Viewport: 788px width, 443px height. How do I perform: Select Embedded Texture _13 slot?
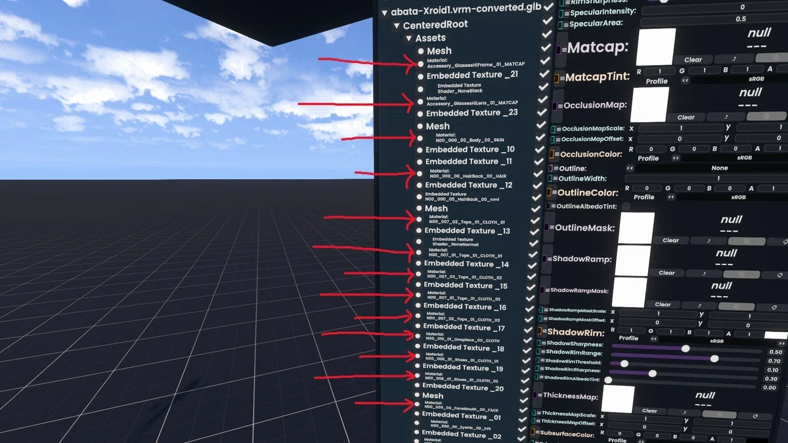pyautogui.click(x=468, y=231)
